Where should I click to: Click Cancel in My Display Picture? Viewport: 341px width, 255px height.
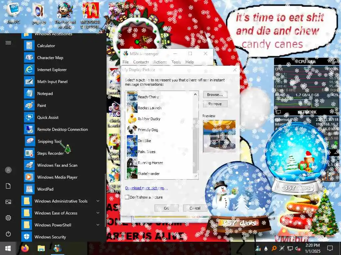click(195, 208)
